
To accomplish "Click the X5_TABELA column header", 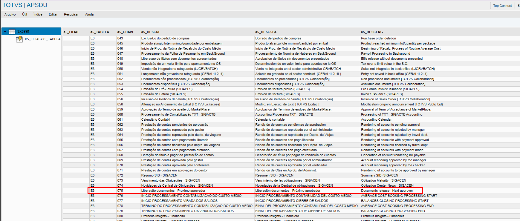I will pos(100,32).
